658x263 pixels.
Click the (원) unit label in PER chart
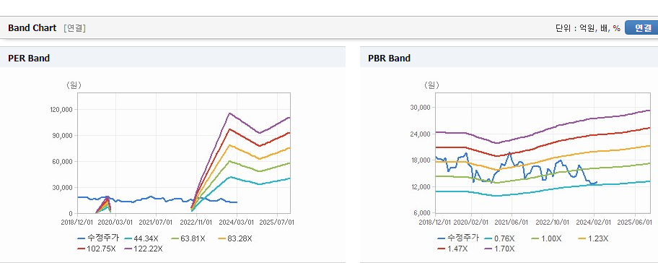pos(74,85)
